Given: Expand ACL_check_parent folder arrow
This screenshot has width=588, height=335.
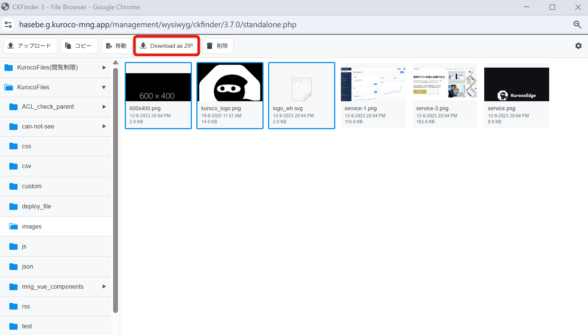Looking at the screenshot, I should point(104,107).
